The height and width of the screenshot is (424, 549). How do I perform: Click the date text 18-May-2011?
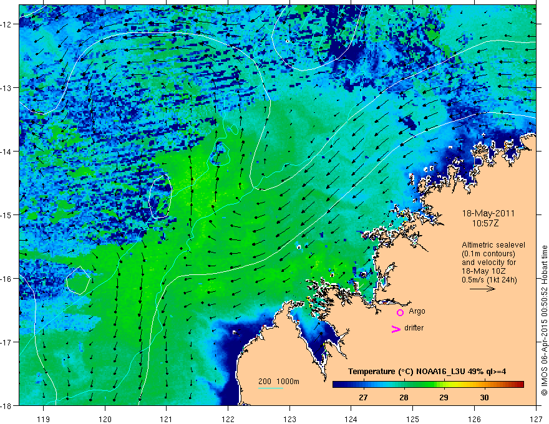(x=488, y=213)
